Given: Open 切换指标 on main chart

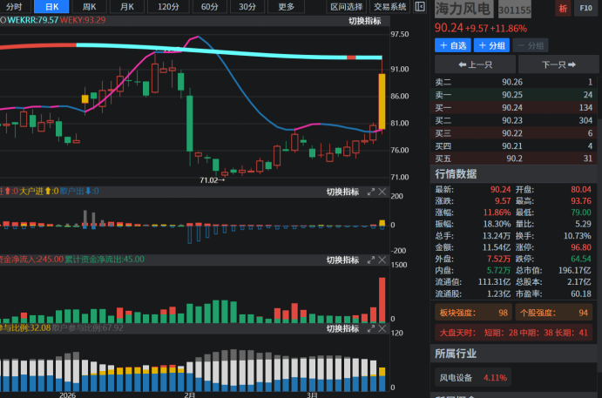Looking at the screenshot, I should 364,21.
